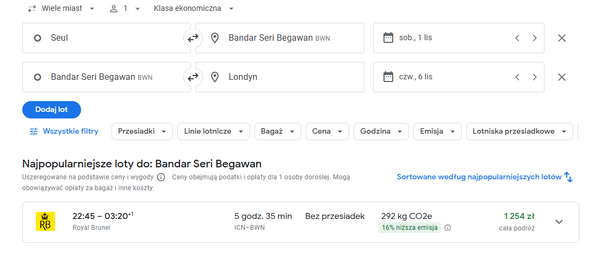Open Wiele miast trip type dropdown
Viewport: 613px width, 257px height.
[x=61, y=9]
